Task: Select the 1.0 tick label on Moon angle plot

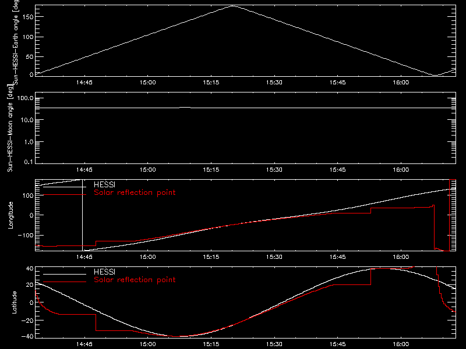Action: (x=29, y=142)
